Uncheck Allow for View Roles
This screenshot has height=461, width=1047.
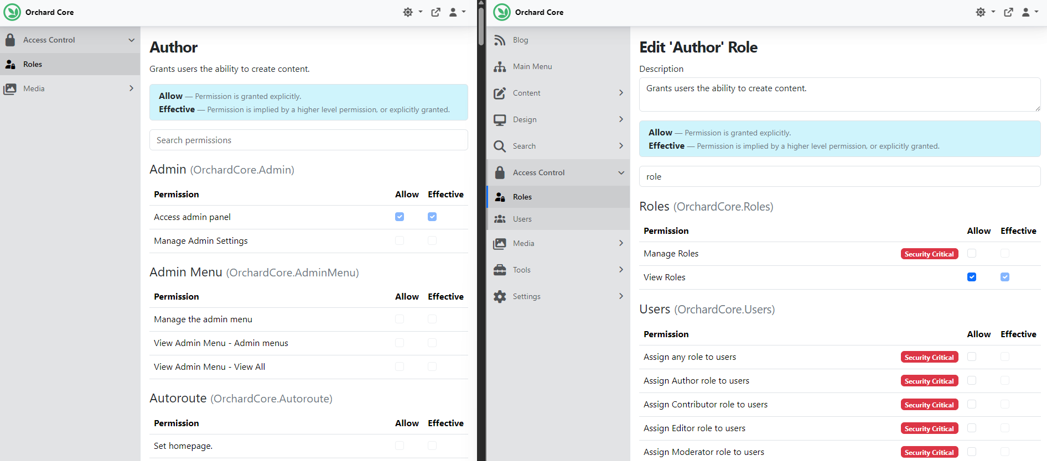(972, 277)
